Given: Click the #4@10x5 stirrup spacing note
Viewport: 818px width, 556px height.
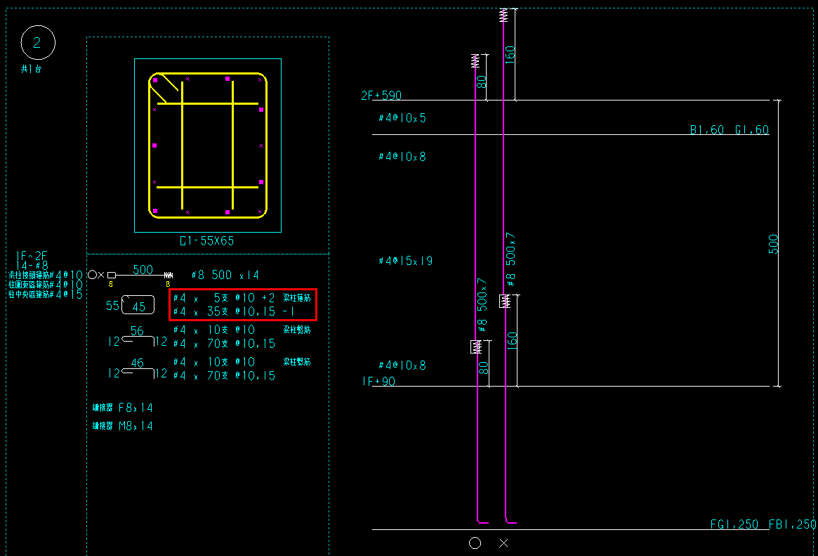Looking at the screenshot, I should coord(402,118).
